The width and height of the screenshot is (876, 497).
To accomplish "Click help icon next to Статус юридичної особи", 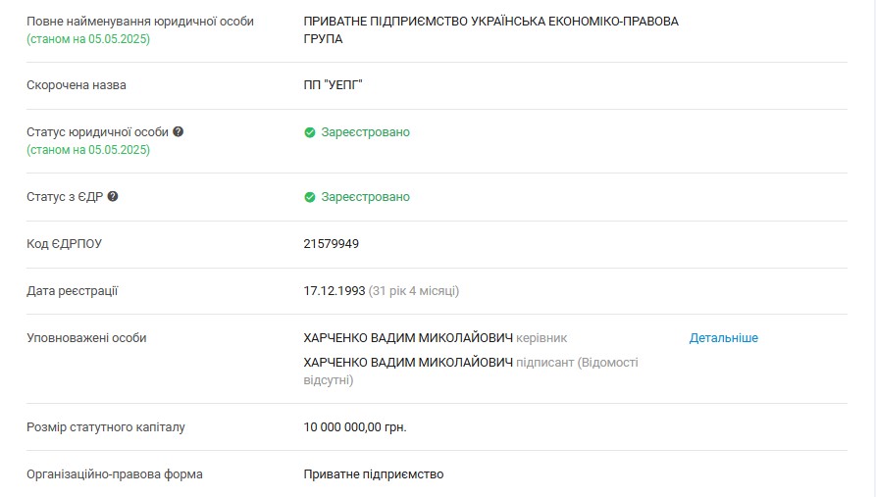I will 179,131.
